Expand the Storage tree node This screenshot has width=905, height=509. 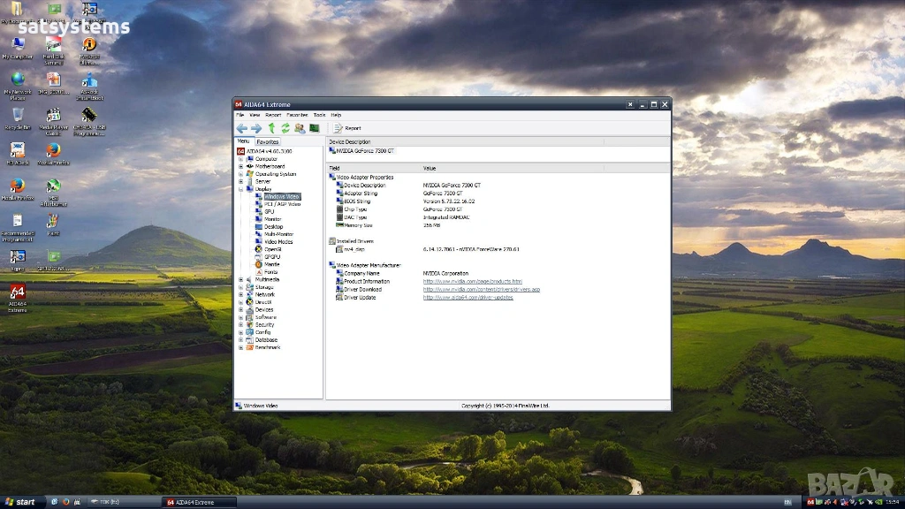(240, 287)
